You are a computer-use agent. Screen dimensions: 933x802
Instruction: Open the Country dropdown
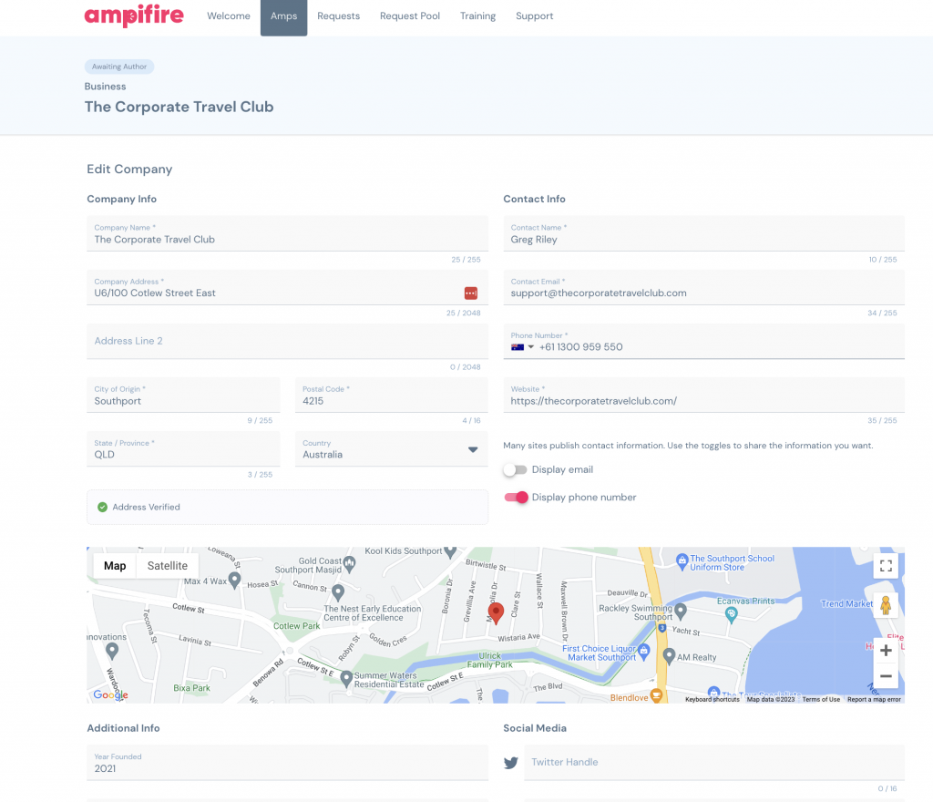point(392,448)
